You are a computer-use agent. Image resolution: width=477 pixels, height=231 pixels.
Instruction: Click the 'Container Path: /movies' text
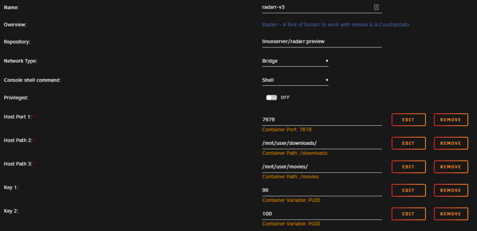[290, 177]
